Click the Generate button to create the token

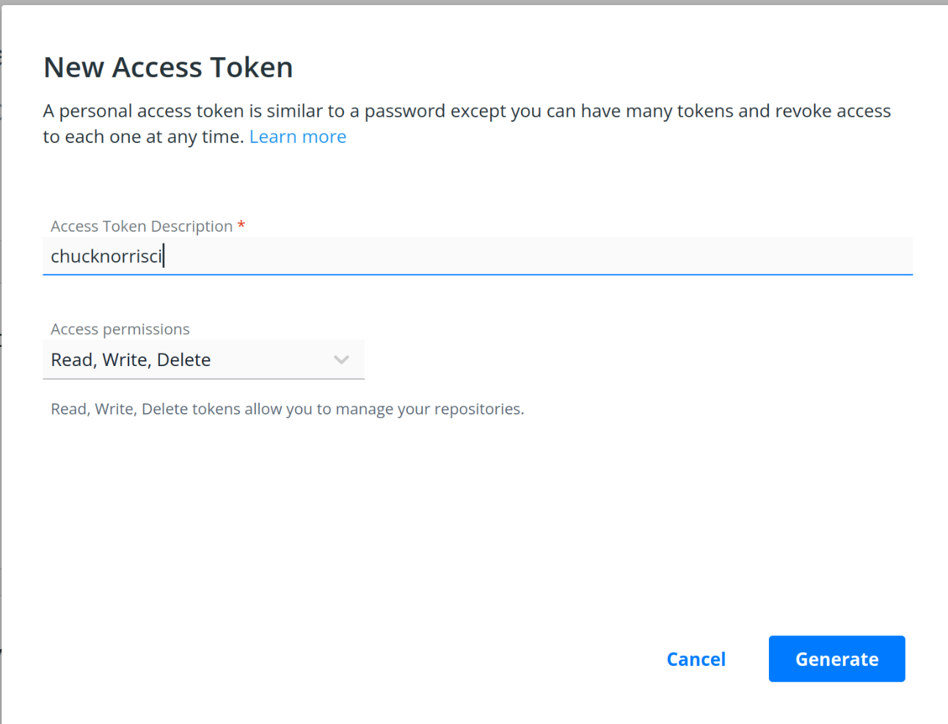pyautogui.click(x=836, y=659)
